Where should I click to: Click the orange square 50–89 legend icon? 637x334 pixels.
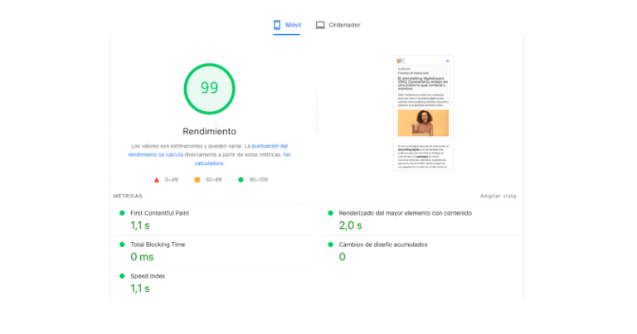197,180
